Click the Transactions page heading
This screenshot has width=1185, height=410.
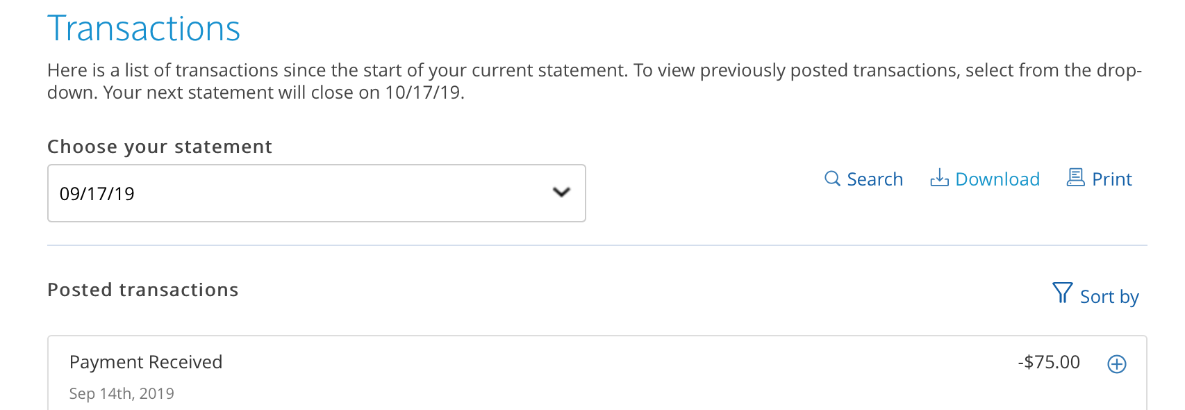(x=144, y=29)
